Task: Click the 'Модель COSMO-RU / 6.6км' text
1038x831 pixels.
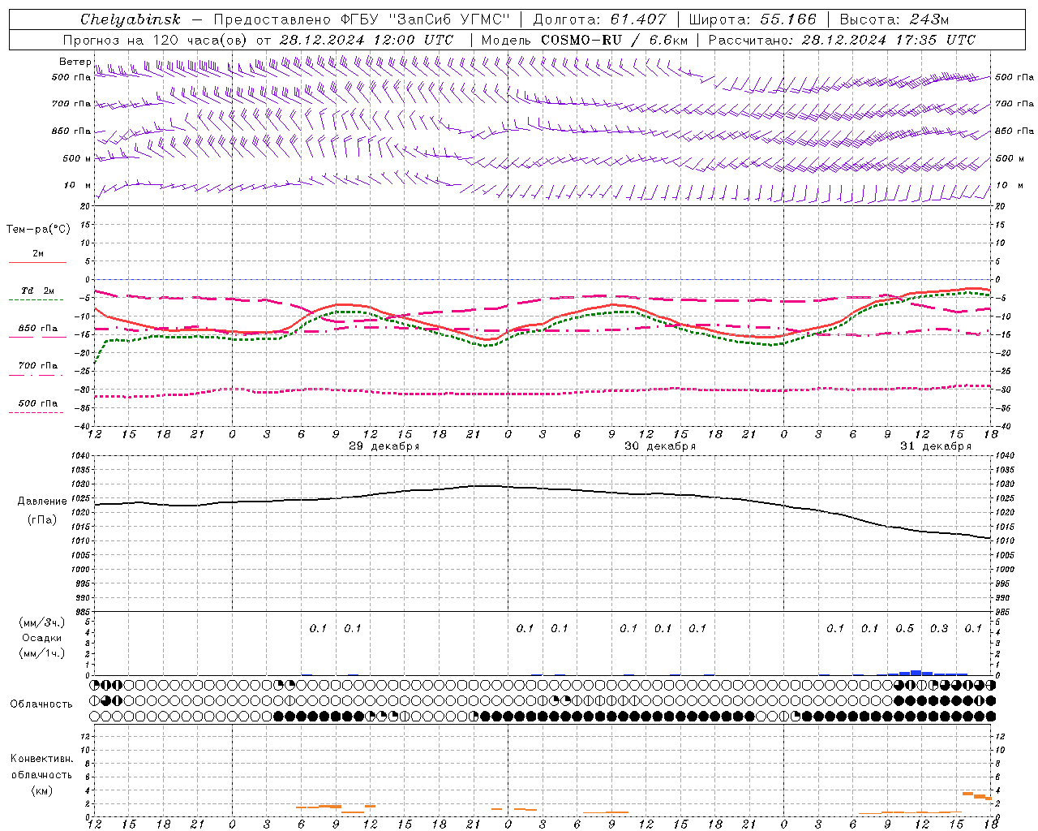Action: pos(585,40)
